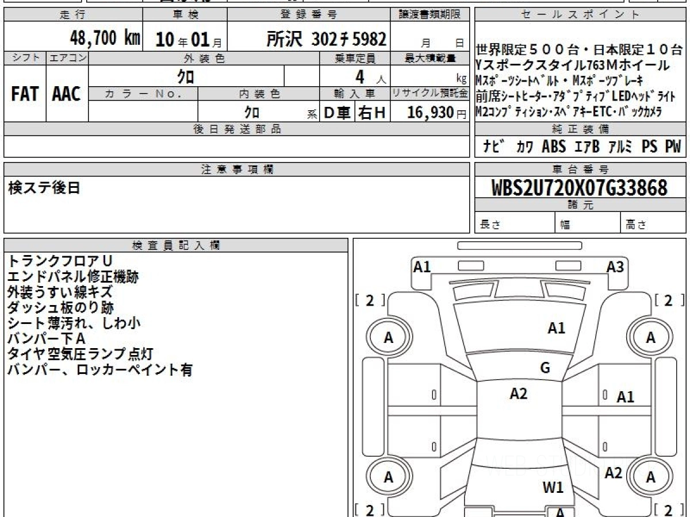The height and width of the screenshot is (517, 690).
Task: Click the rear-left tire circle marked A
Action: coord(389,477)
